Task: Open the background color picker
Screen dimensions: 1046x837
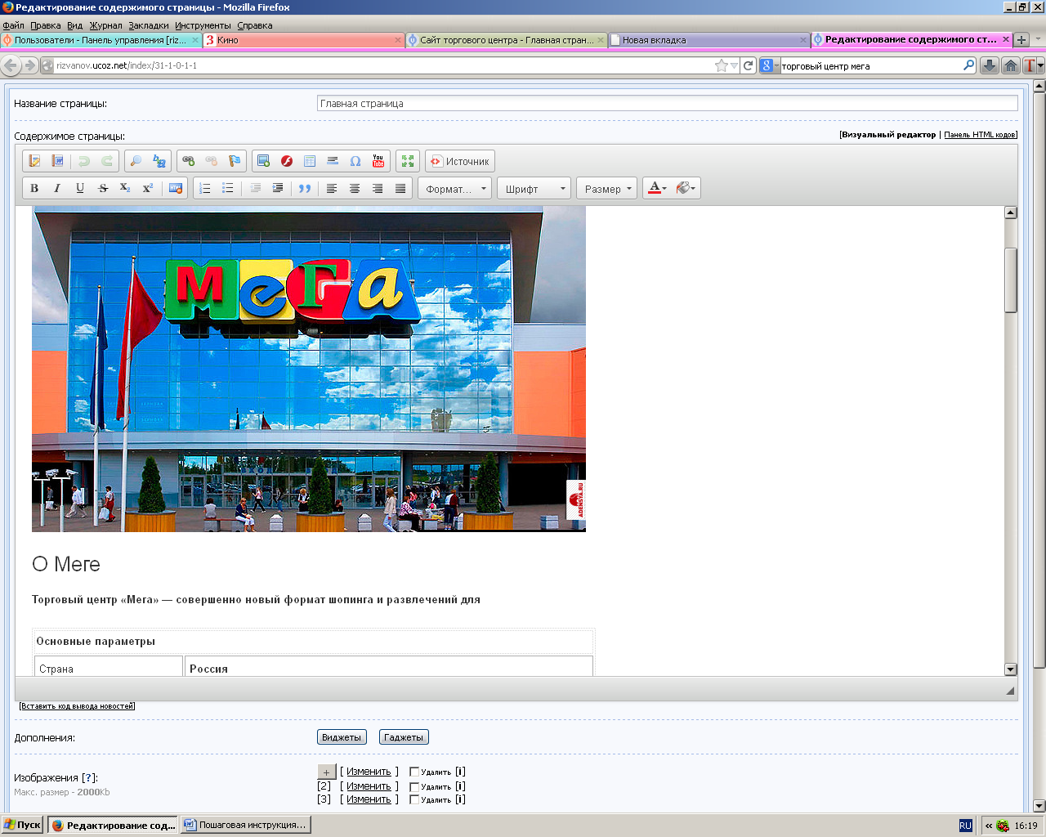Action: [686, 188]
